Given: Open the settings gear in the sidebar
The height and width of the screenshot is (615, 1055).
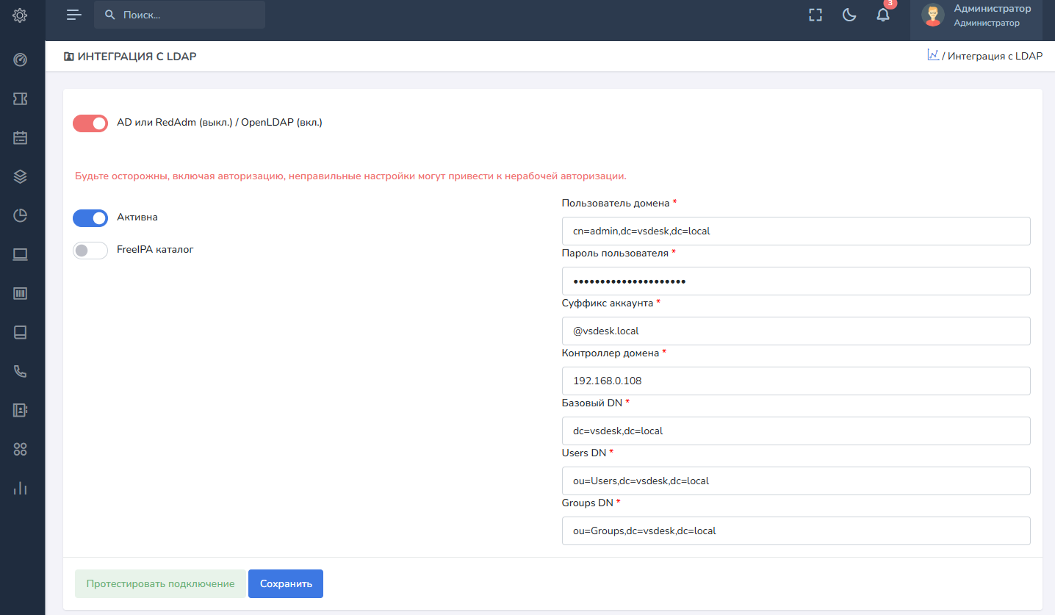Looking at the screenshot, I should click(x=20, y=15).
